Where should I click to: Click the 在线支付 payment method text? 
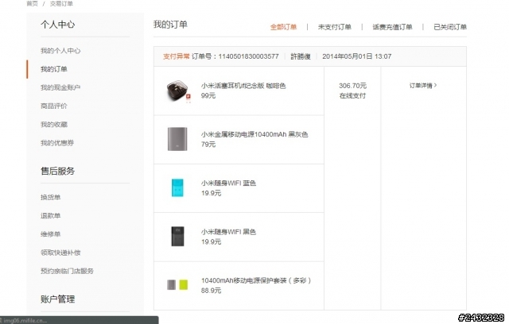tap(352, 95)
